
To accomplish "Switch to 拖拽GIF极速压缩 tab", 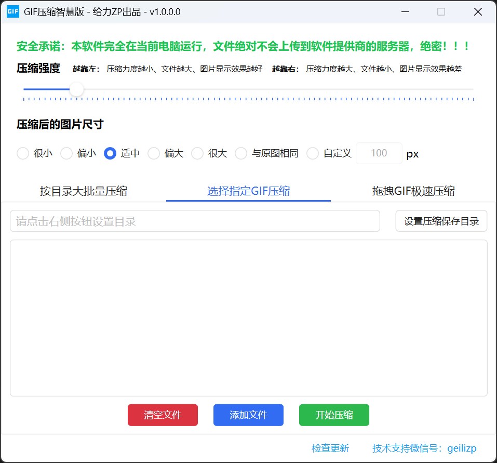I will click(x=413, y=191).
